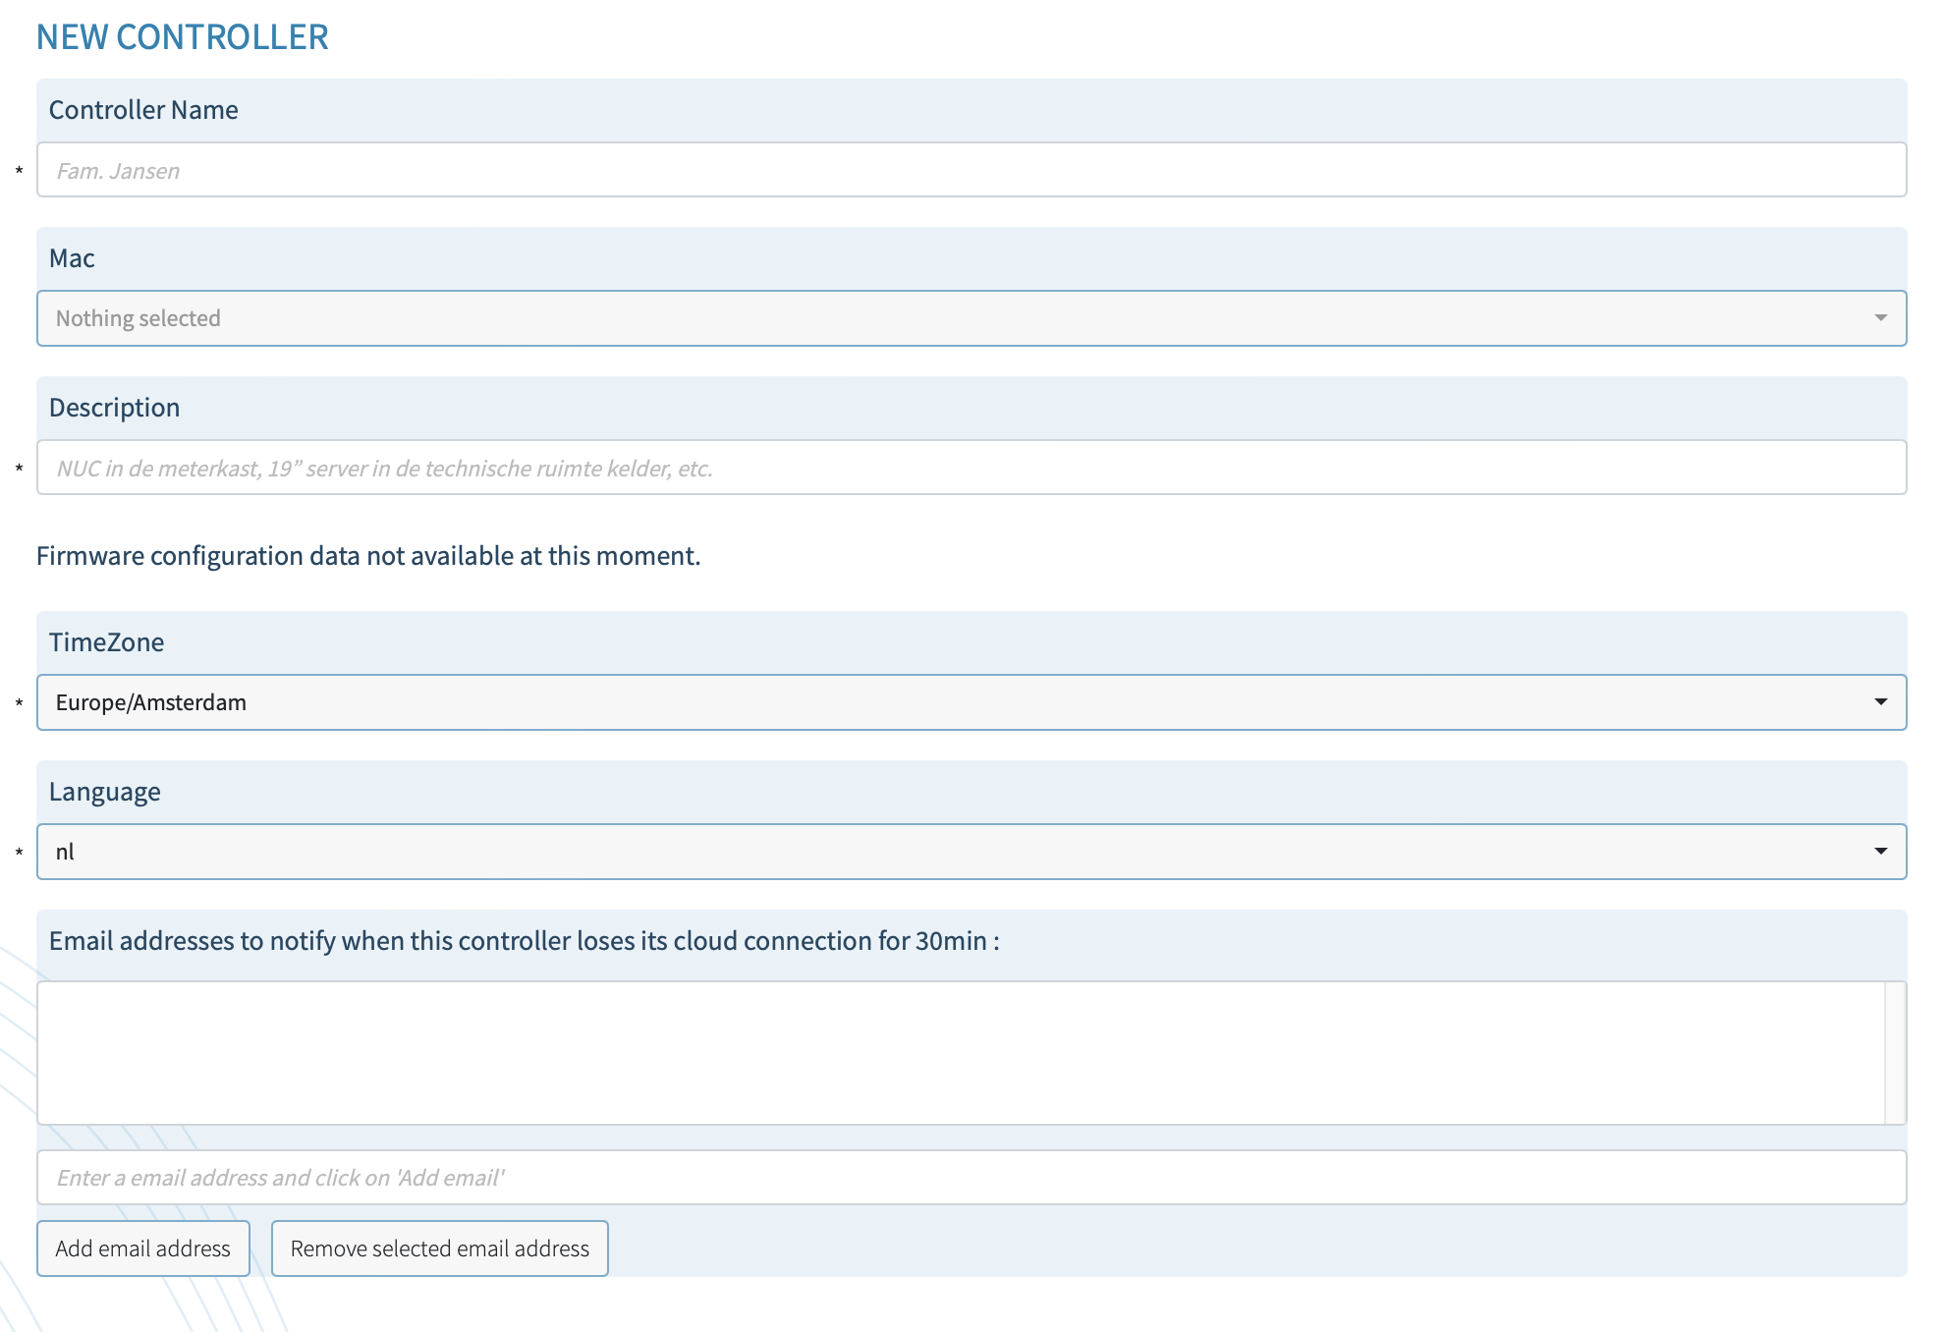Screen dimensions: 1945x1332
Task: Click the NEW CONTROLLER heading
Action: click(x=183, y=37)
